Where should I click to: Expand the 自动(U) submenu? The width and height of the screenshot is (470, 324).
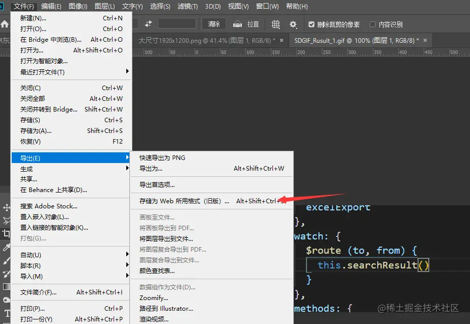[71, 255]
